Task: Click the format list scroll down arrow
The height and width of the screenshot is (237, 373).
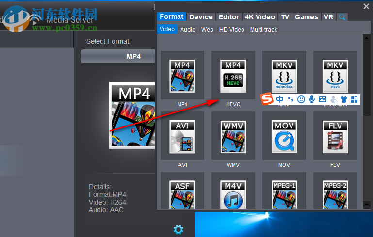Action: tap(366, 205)
